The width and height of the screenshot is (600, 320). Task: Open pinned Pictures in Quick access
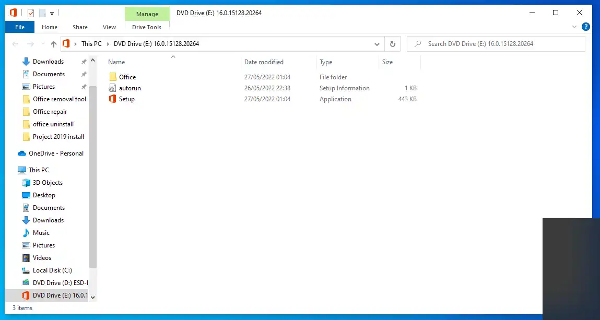coord(44,87)
